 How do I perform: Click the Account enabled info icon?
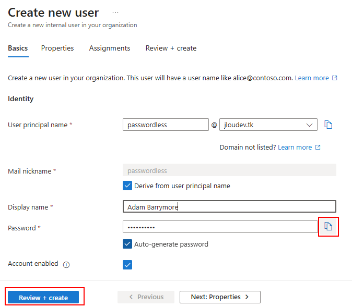click(66, 265)
